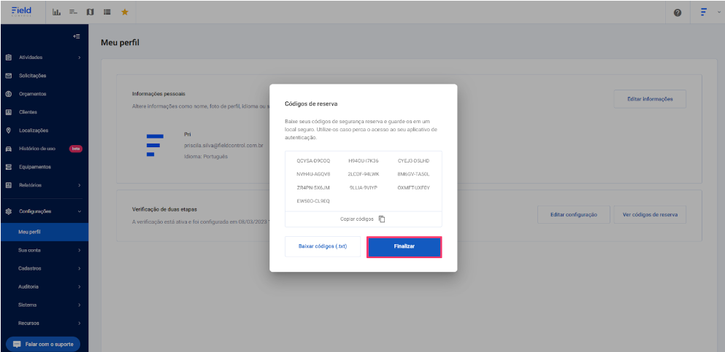Open the bar chart dashboard icon

point(56,12)
